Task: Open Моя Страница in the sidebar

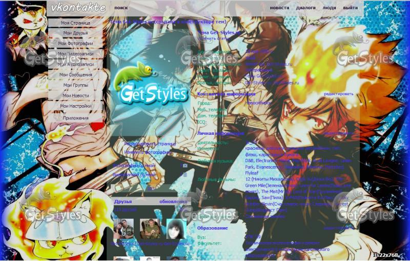Action: [x=75, y=23]
